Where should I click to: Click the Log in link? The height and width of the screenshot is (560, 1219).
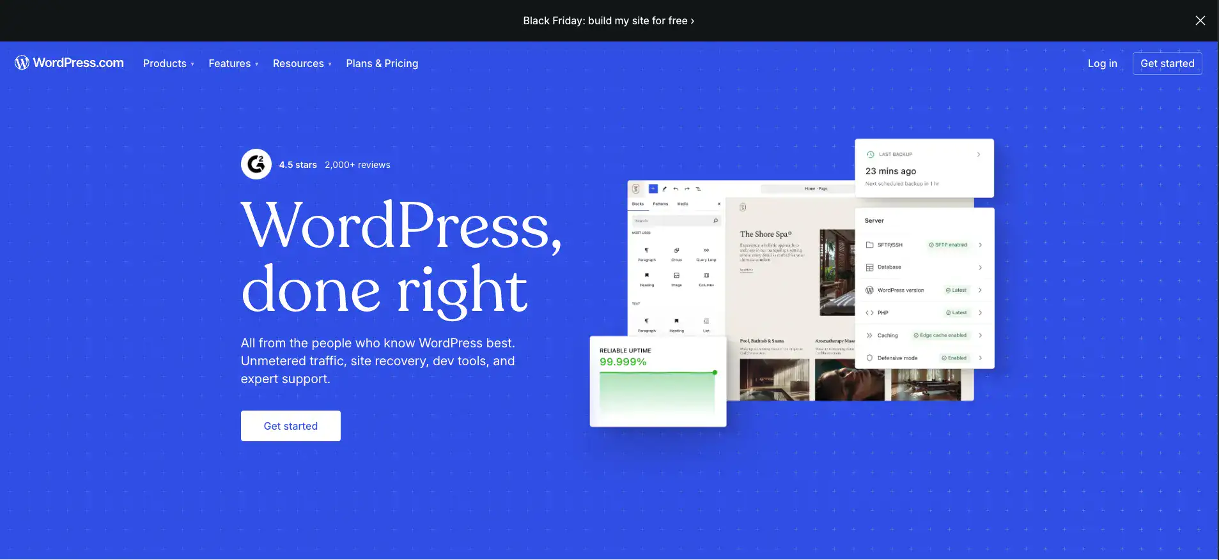coord(1103,63)
